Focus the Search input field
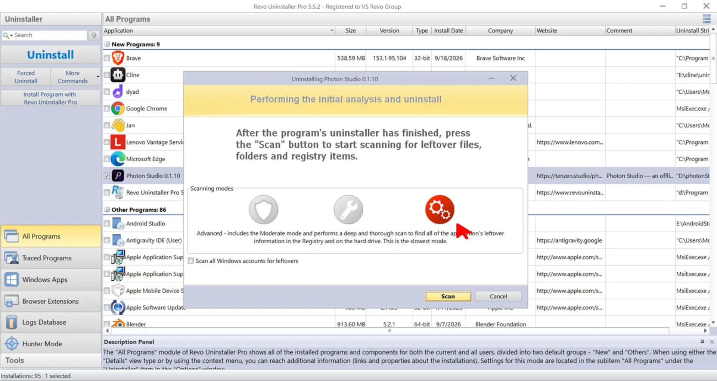Image resolution: width=717 pixels, height=381 pixels. point(50,35)
